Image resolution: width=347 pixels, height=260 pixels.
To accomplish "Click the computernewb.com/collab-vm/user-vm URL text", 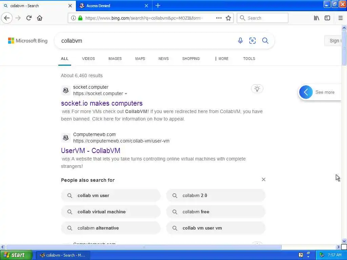I will point(121,141).
